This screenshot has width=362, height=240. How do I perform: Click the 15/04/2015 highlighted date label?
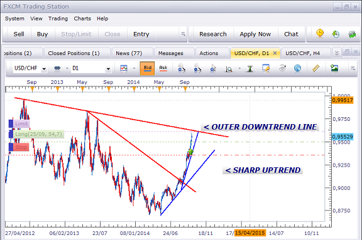(250, 233)
